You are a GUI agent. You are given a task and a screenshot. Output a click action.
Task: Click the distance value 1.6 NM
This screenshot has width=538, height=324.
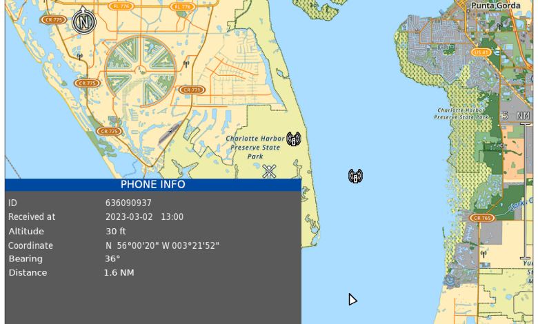click(x=119, y=273)
